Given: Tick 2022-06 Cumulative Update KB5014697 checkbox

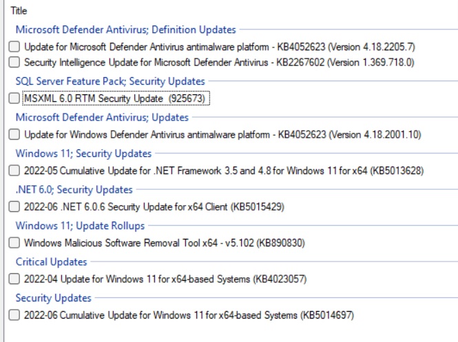Looking at the screenshot, I should [x=15, y=315].
